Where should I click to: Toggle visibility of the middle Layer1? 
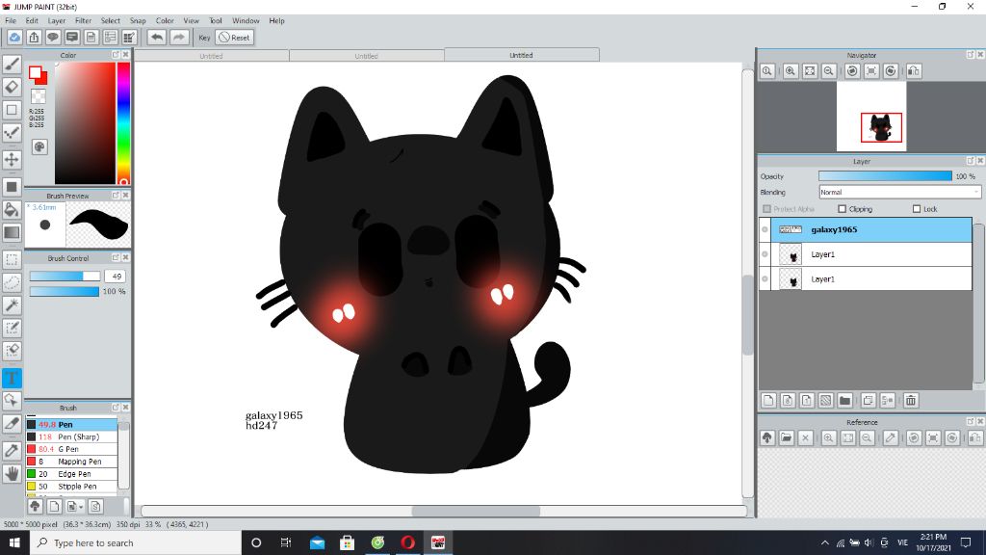pyautogui.click(x=765, y=254)
